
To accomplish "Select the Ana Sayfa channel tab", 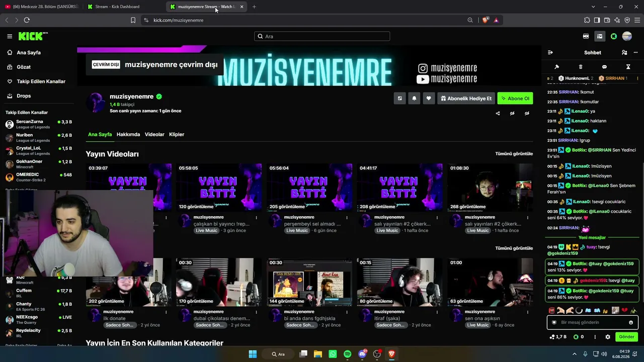I will (100, 134).
